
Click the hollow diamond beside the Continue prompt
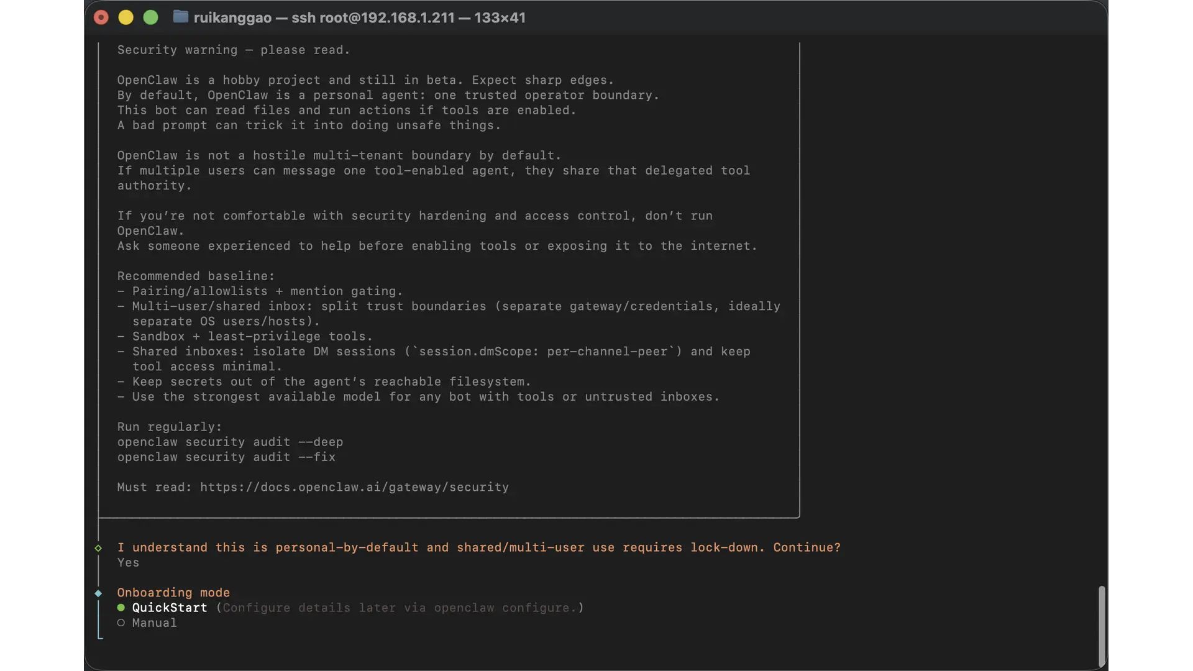coord(98,548)
